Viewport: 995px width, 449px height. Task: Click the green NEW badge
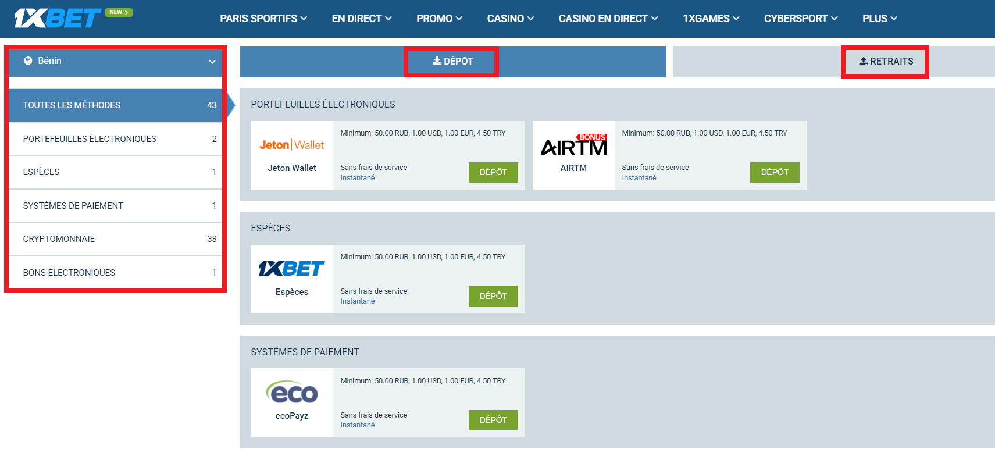coord(119,12)
